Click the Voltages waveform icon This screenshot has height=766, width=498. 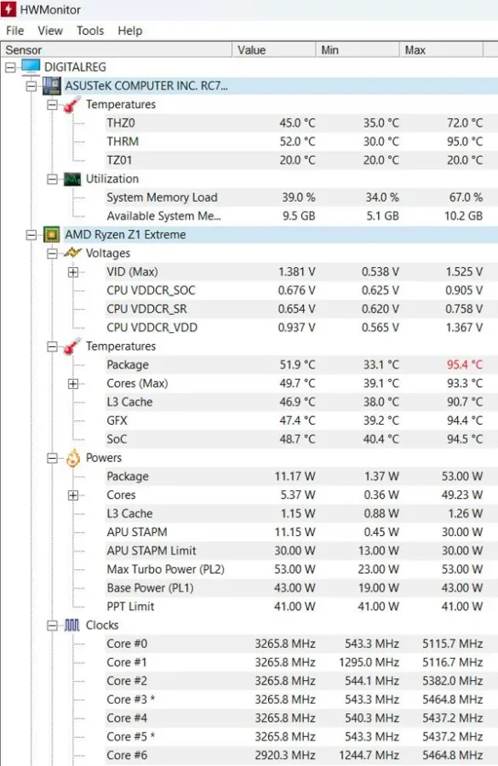[x=72, y=253]
